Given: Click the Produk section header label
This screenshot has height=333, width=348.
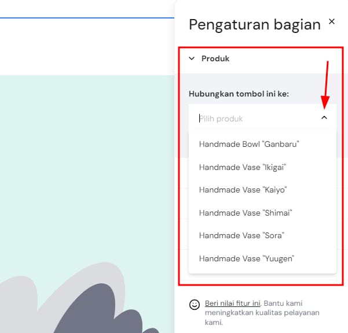Looking at the screenshot, I should [215, 58].
